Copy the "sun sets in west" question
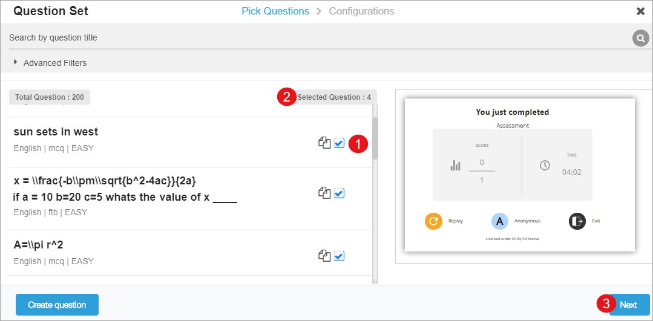 tap(324, 143)
